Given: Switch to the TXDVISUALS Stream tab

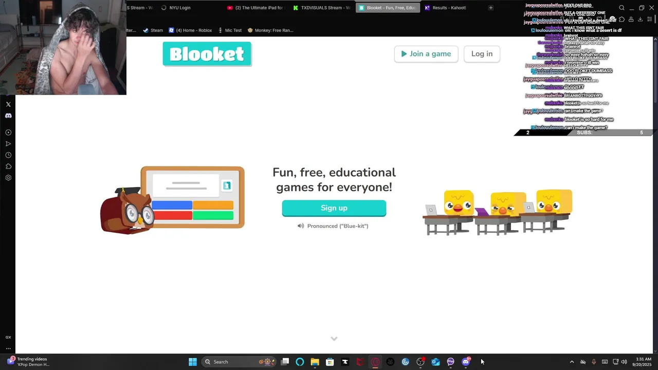Looking at the screenshot, I should click(322, 8).
